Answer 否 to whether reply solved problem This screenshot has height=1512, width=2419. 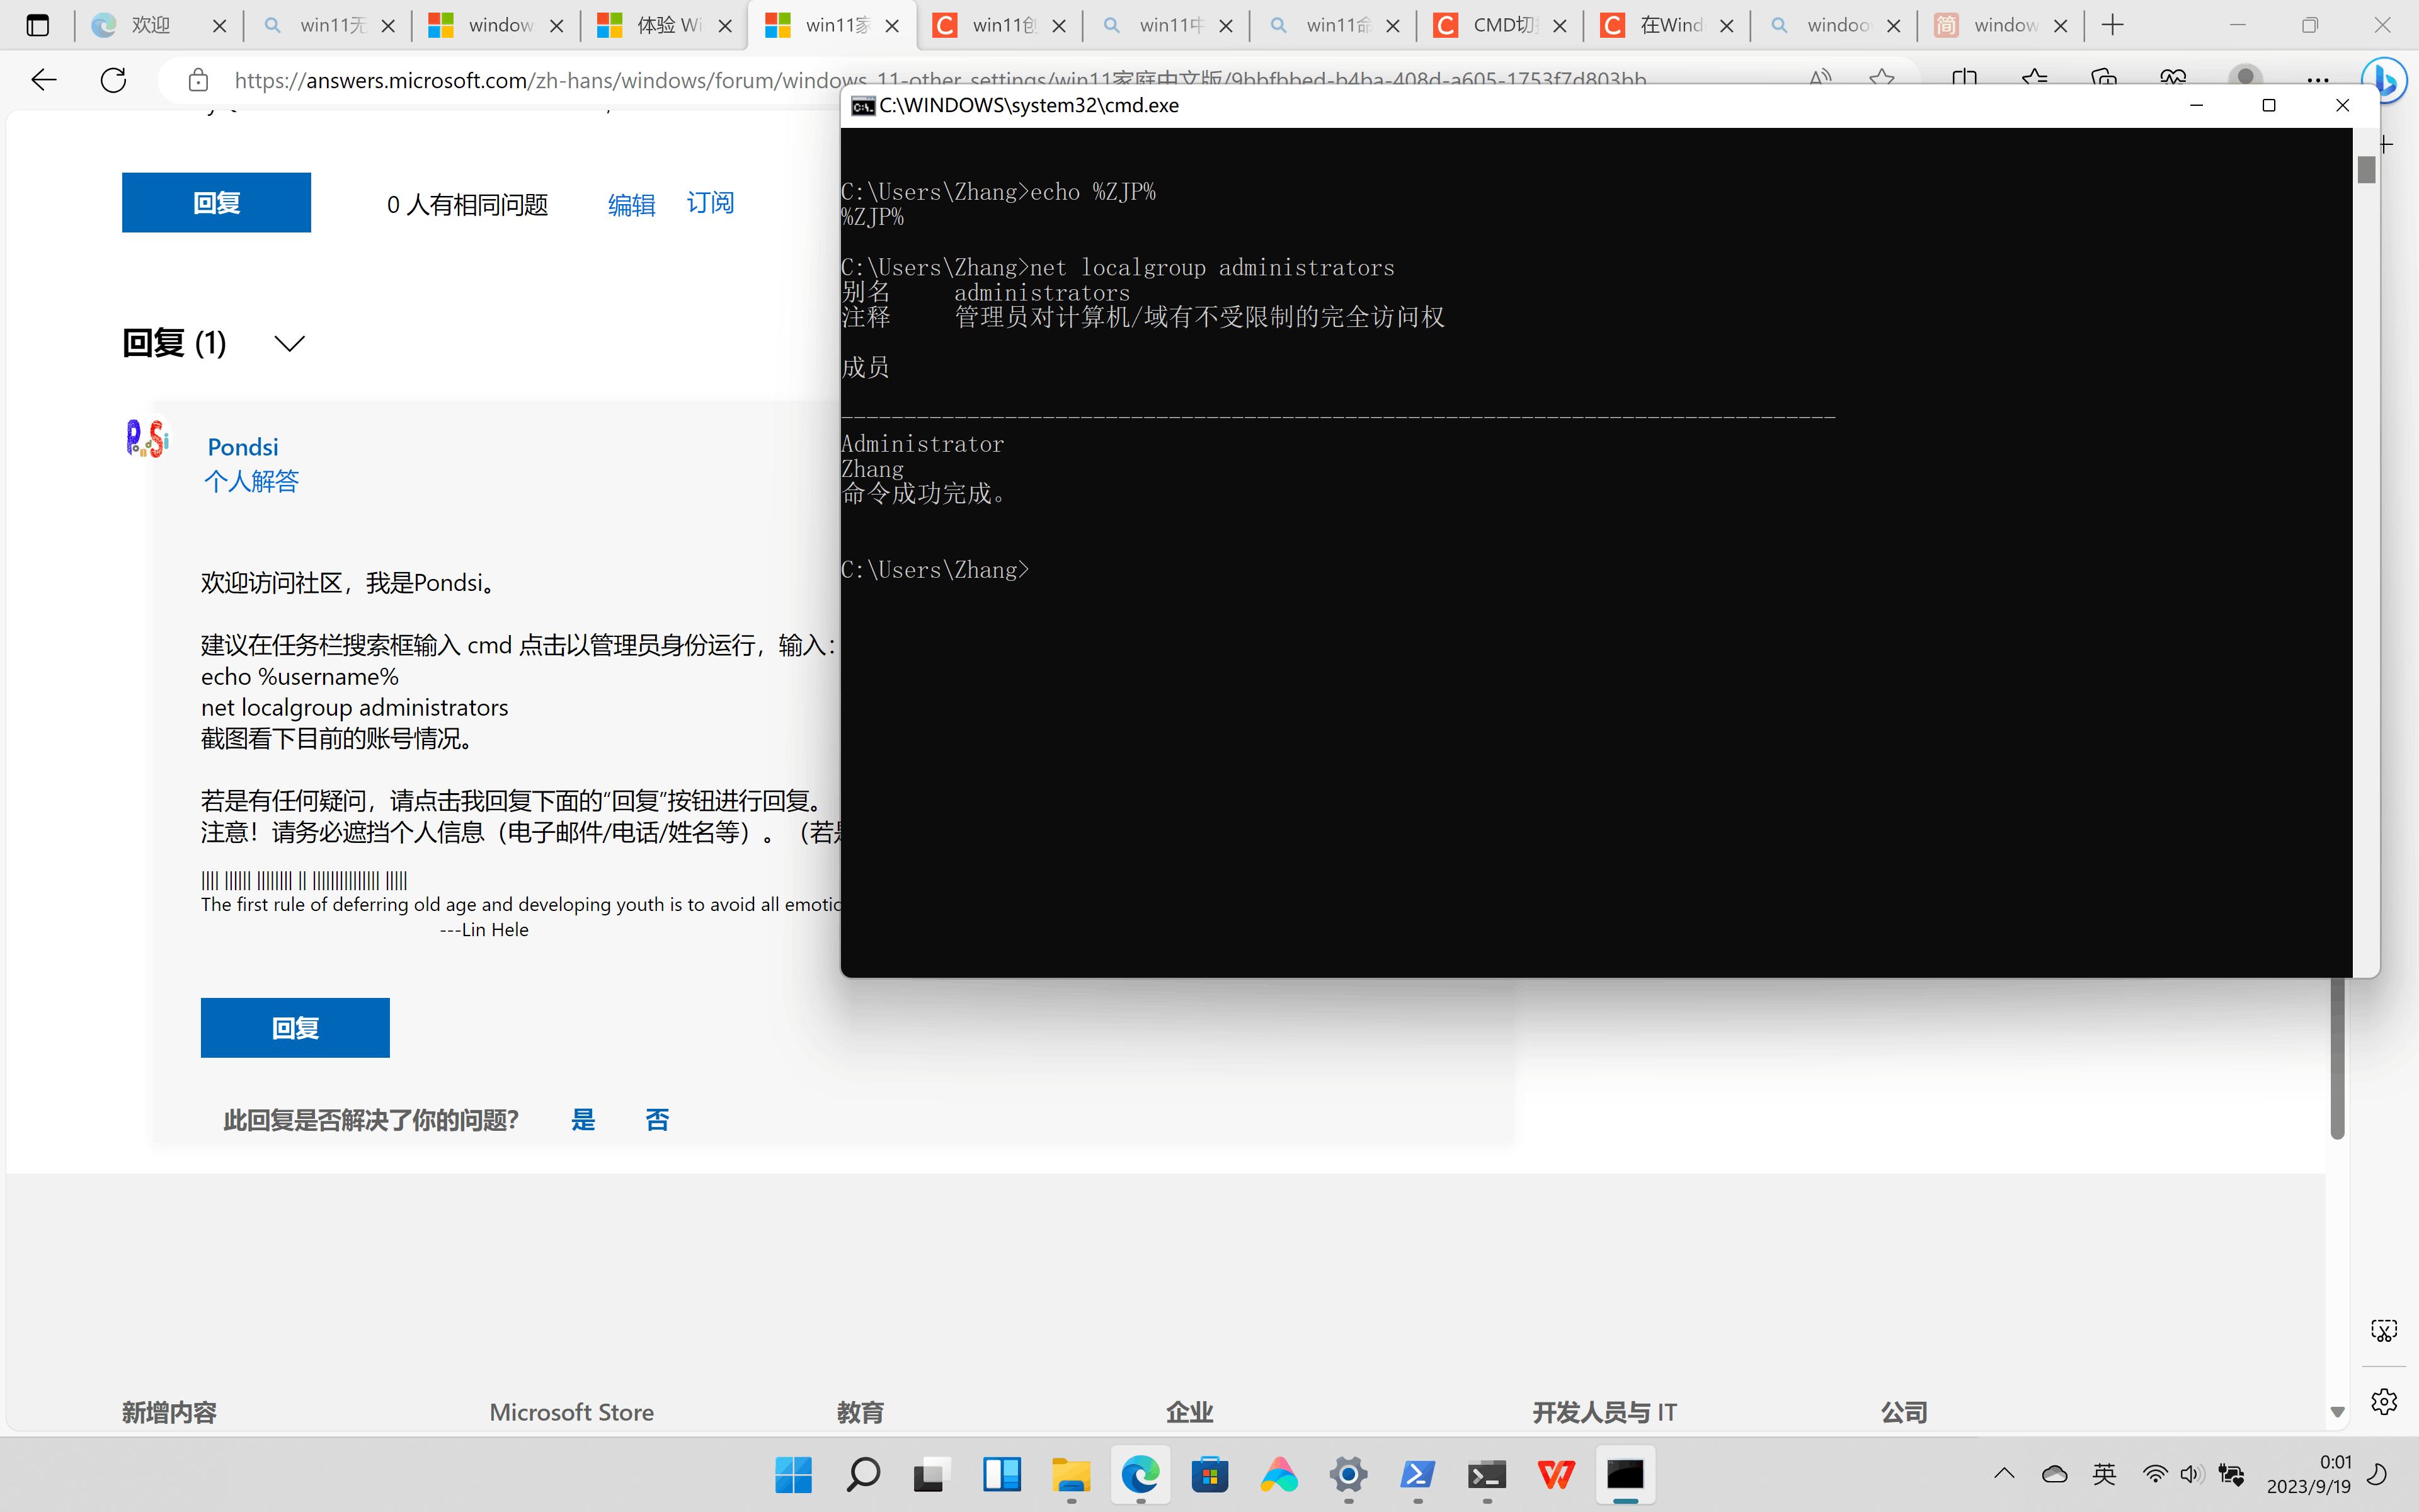[x=657, y=1120]
